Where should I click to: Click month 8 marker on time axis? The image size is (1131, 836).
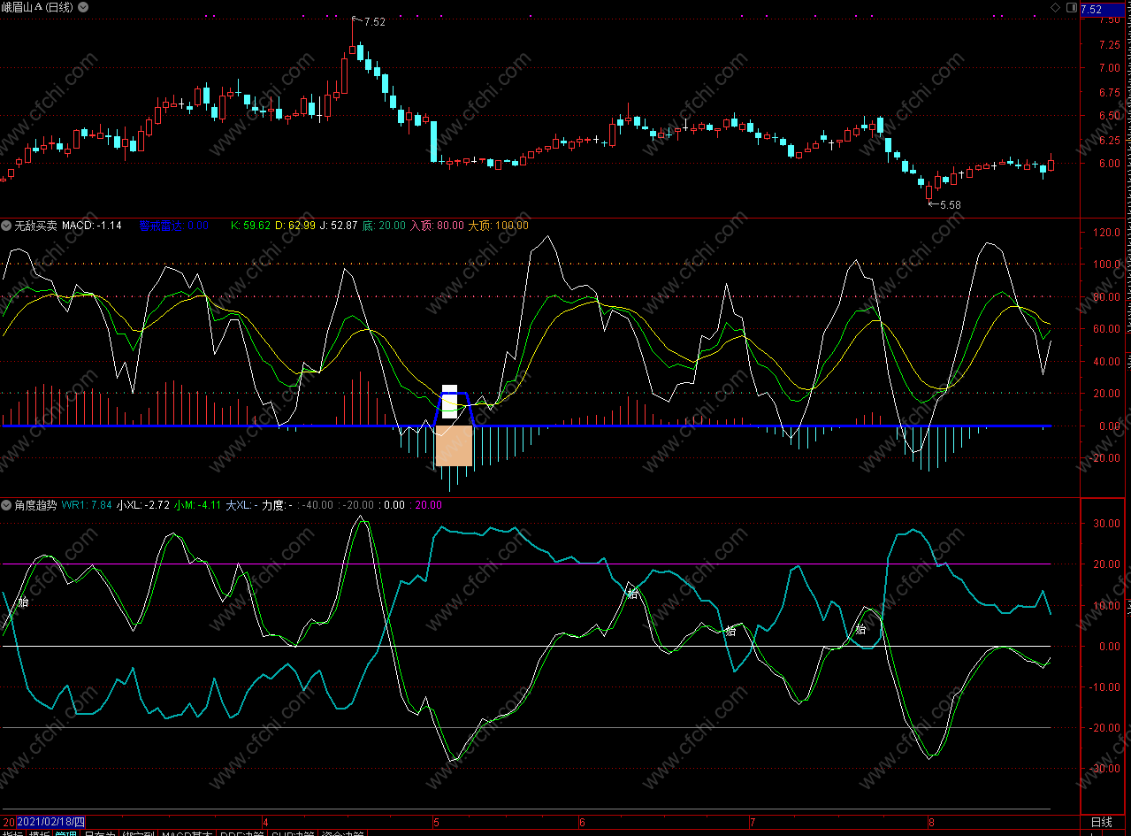931,822
